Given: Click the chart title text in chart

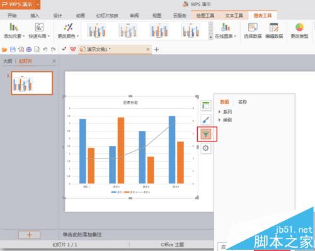Looking at the screenshot, I should coord(130,103).
